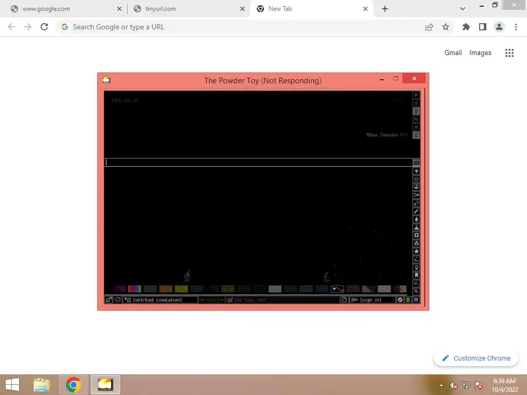
Task: Open the Solids square menu section
Action: point(416,236)
